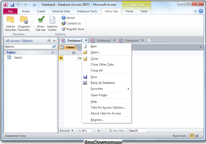Click the Contact Us option

(71, 23)
